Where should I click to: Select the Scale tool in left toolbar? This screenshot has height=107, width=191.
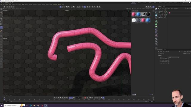(1, 24)
